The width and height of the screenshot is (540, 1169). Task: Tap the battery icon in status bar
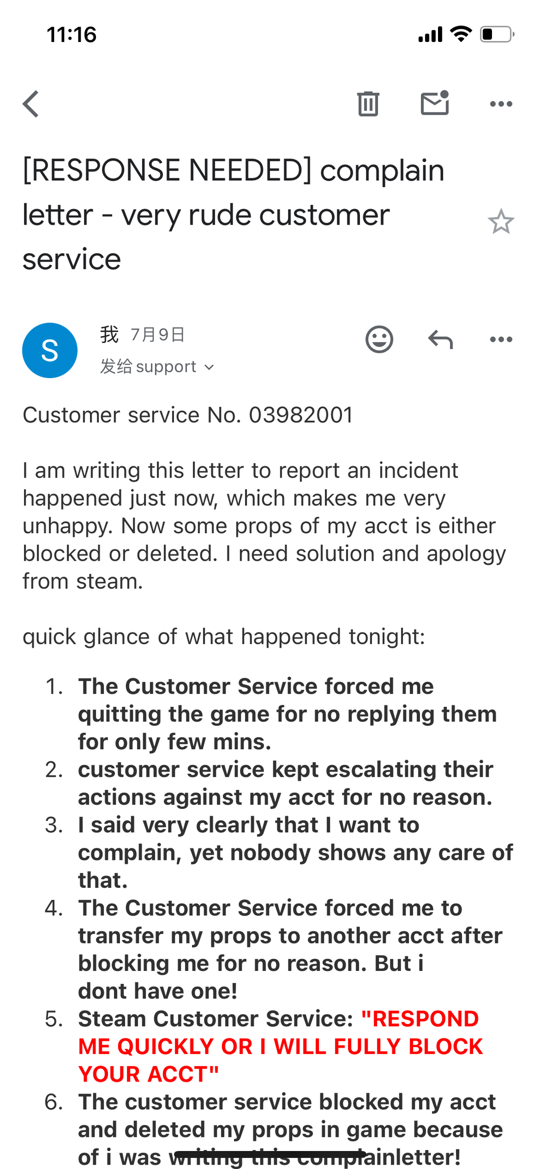497,34
